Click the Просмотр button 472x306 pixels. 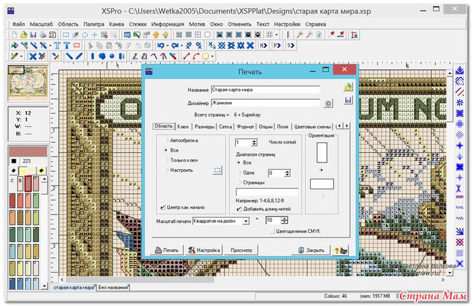tap(241, 250)
